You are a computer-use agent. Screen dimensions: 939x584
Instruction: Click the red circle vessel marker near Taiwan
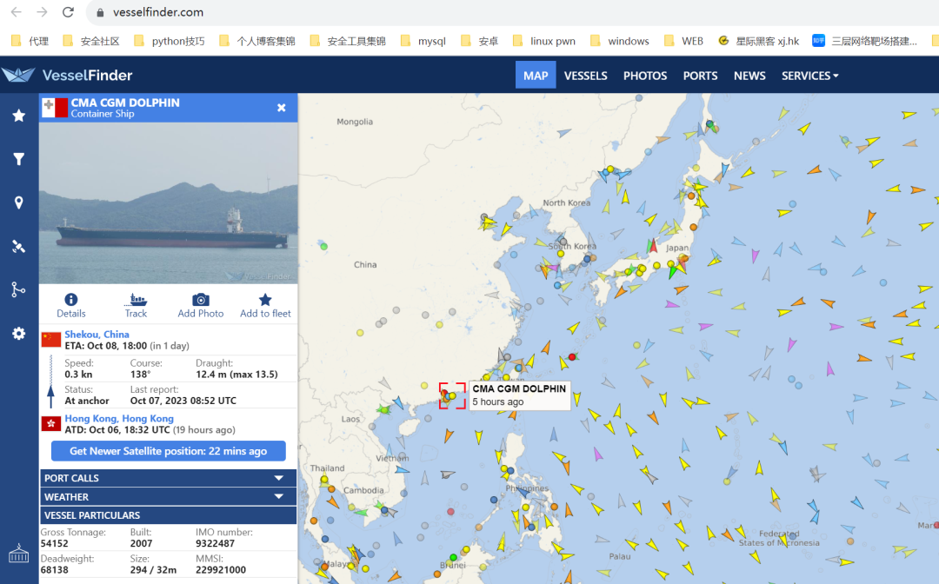(x=572, y=357)
